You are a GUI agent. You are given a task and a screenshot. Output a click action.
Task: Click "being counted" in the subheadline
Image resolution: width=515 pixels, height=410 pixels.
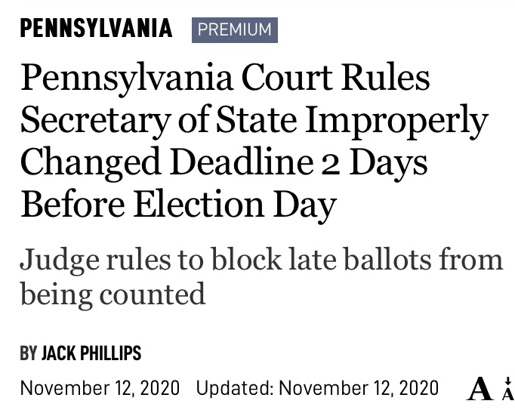[x=113, y=293]
